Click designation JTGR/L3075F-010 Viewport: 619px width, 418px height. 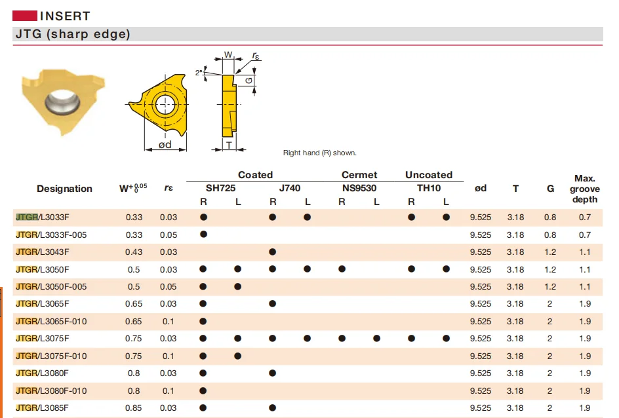click(51, 356)
